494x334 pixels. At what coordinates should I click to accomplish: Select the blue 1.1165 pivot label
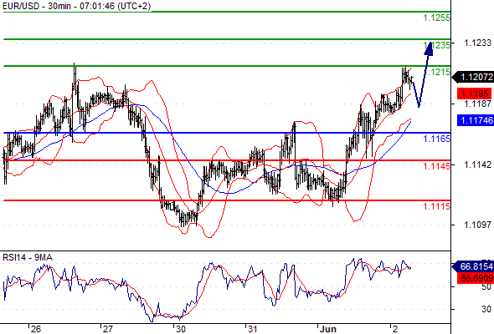pos(437,139)
